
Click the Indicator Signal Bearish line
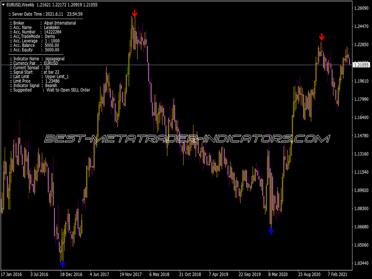(x=33, y=86)
